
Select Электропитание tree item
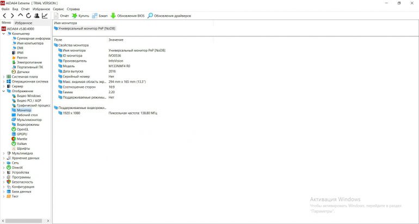click(27, 62)
